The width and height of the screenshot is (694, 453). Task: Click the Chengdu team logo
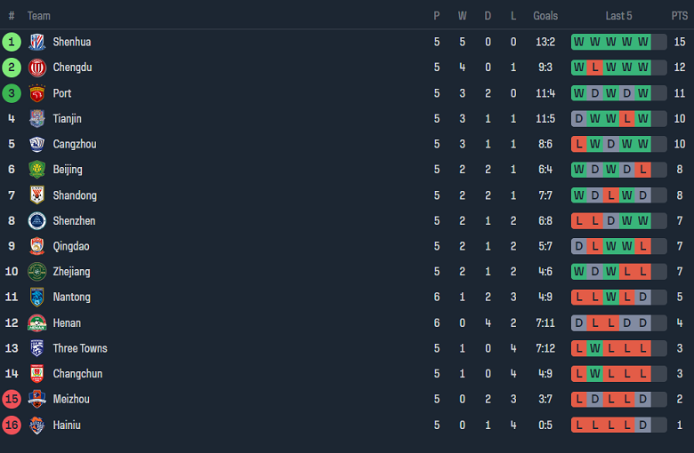click(x=37, y=68)
